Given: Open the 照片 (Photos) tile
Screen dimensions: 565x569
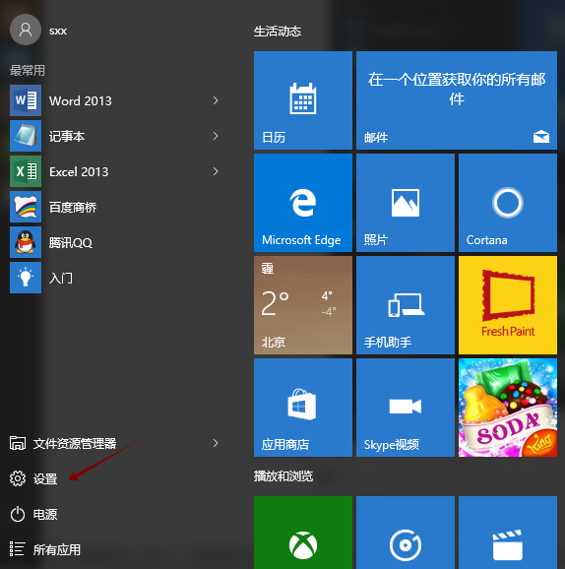Looking at the screenshot, I should [406, 203].
